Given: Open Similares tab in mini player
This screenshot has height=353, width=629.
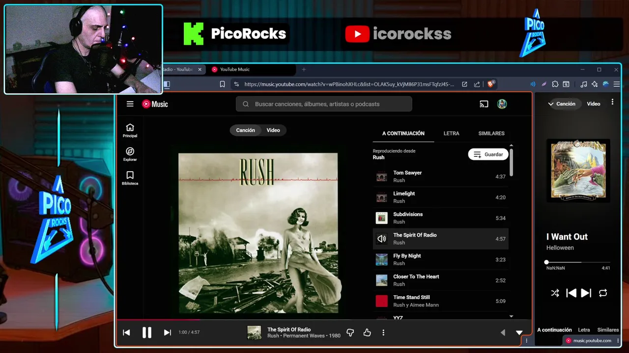Looking at the screenshot, I should coord(608,330).
